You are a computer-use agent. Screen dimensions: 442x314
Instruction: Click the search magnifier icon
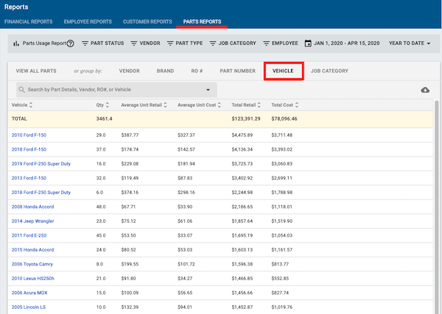tap(21, 90)
